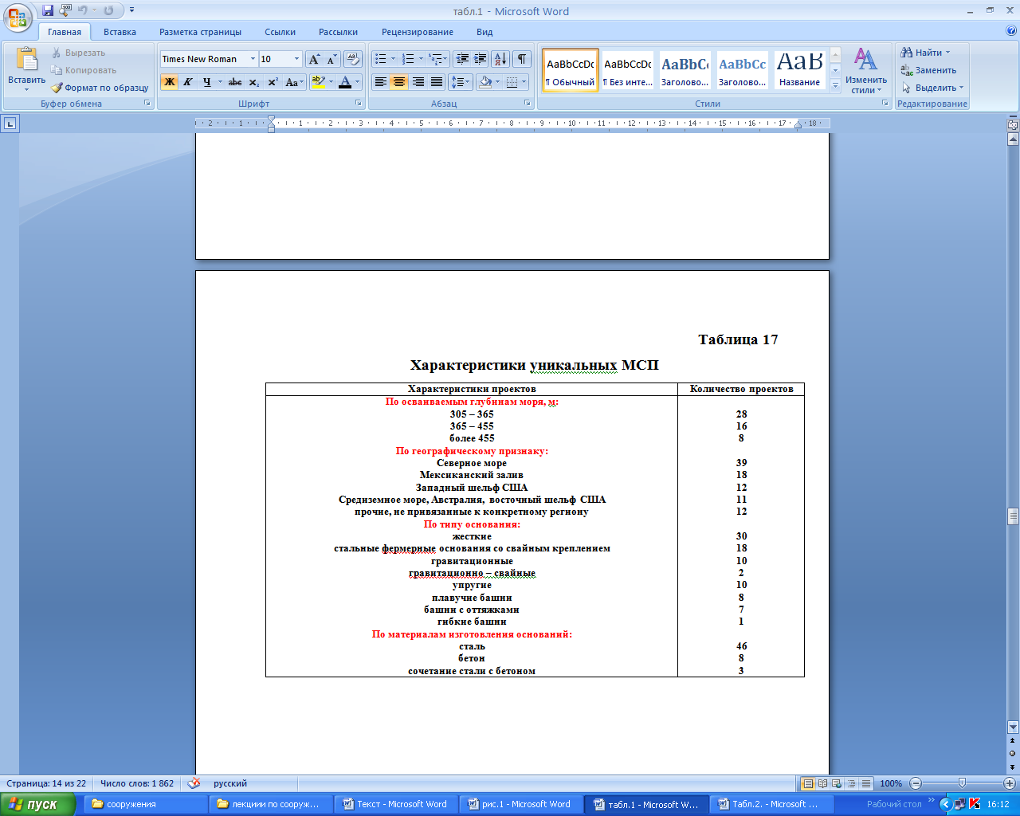Image resolution: width=1020 pixels, height=816 pixels.
Task: Toggle Justify alignment
Action: coord(437,82)
